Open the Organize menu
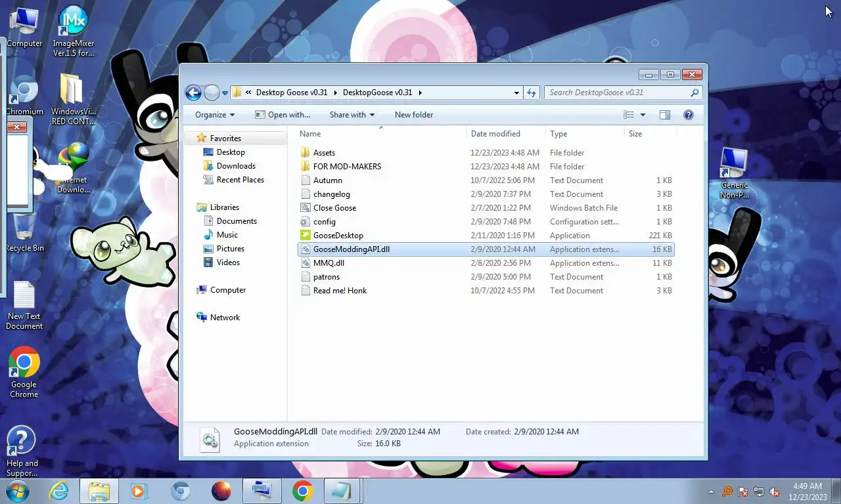This screenshot has width=841, height=504. 215,115
